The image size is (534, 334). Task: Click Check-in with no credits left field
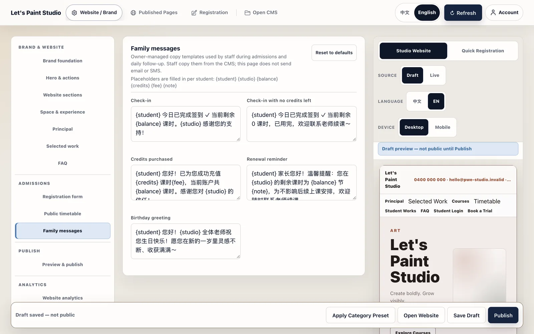301,124
